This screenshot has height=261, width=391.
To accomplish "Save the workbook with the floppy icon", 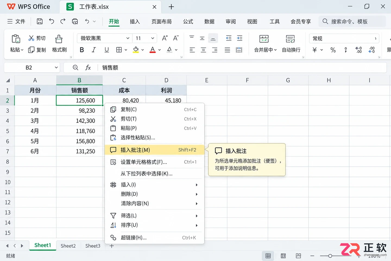I will click(40, 21).
